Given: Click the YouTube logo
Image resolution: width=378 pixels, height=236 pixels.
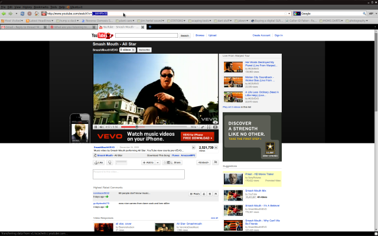Looking at the screenshot, I should point(102,35).
